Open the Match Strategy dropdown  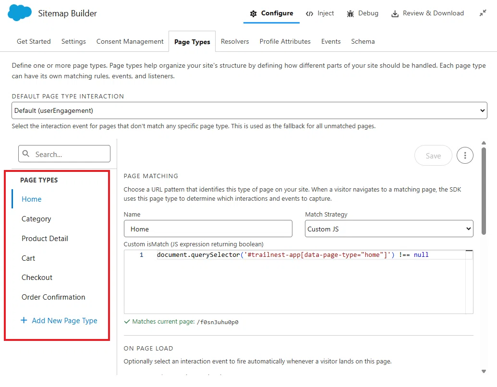point(389,229)
